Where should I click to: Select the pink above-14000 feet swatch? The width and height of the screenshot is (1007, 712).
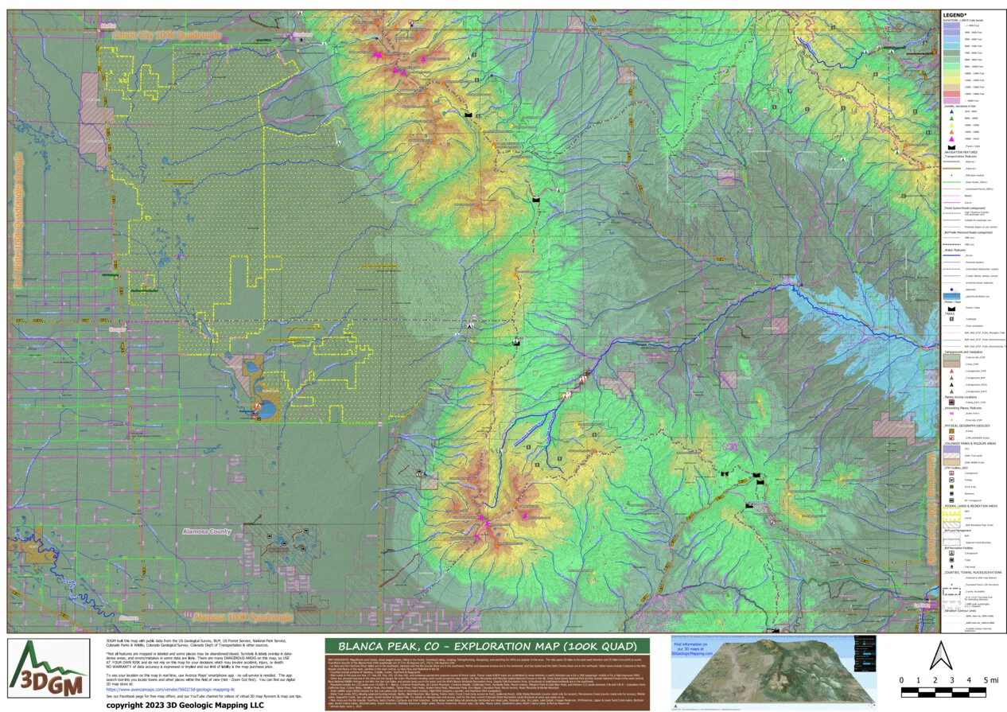(x=951, y=100)
